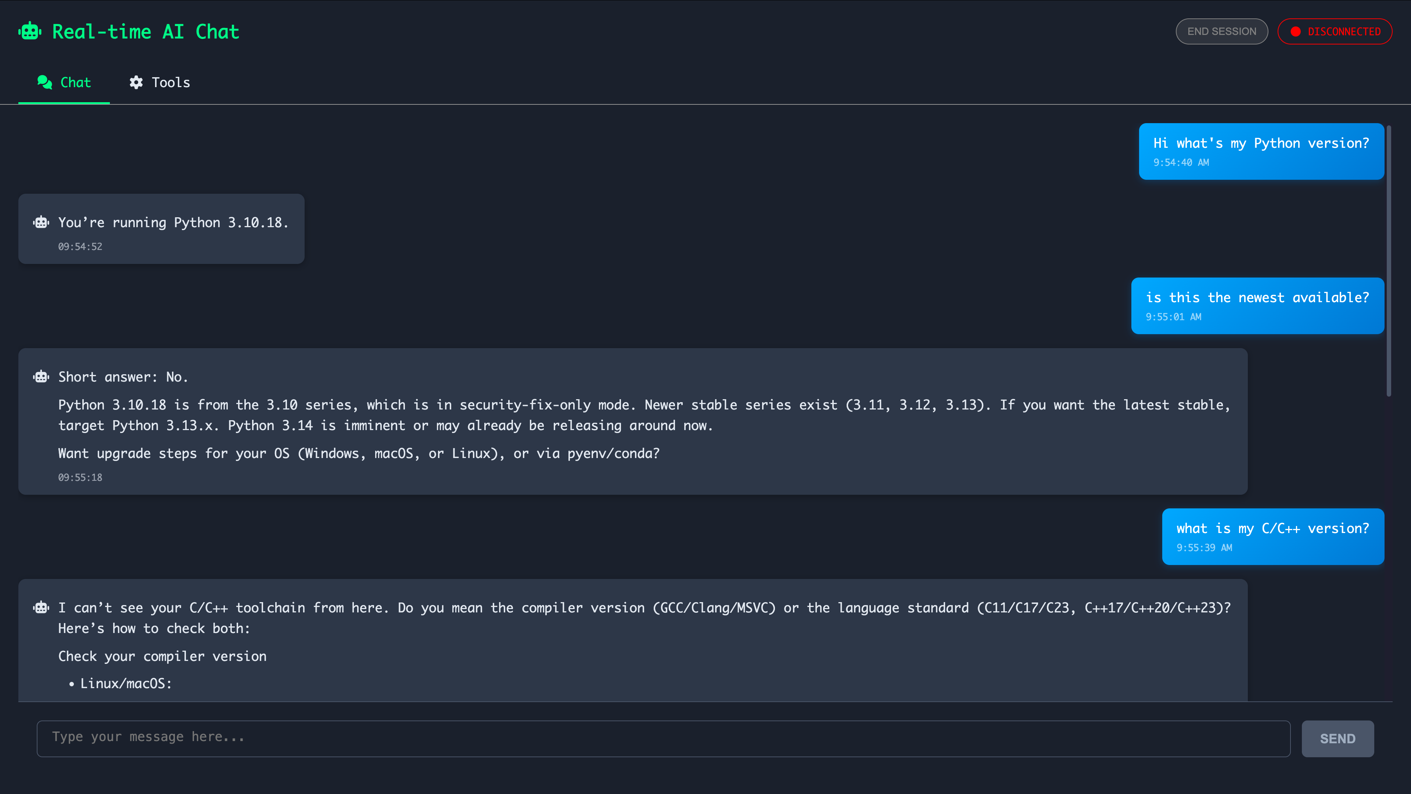Switch to the Tools tab

pos(159,82)
